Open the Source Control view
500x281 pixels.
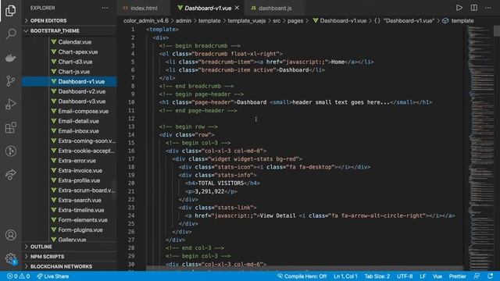(x=10, y=81)
